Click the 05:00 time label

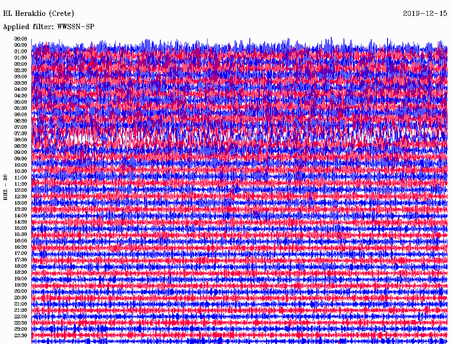[21, 102]
